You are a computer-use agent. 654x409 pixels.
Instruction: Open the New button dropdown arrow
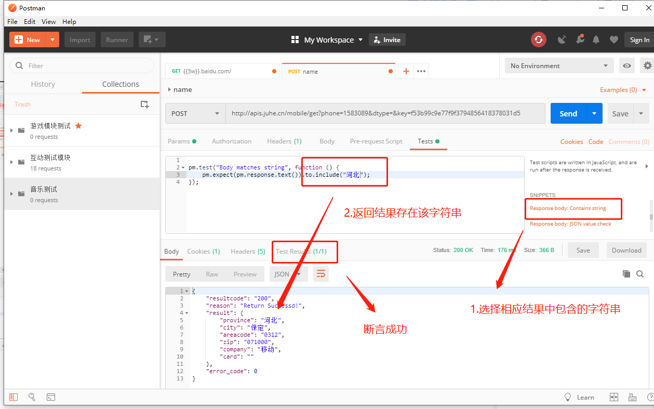pyautogui.click(x=52, y=39)
